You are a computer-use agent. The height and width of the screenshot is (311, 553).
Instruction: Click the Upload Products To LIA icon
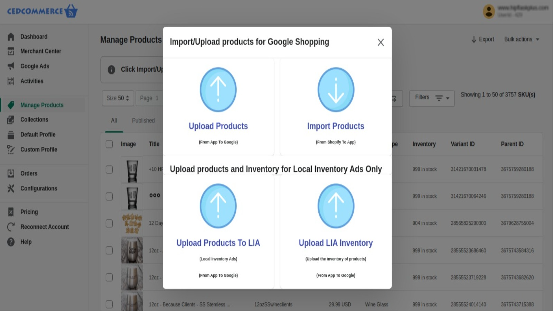pyautogui.click(x=218, y=206)
